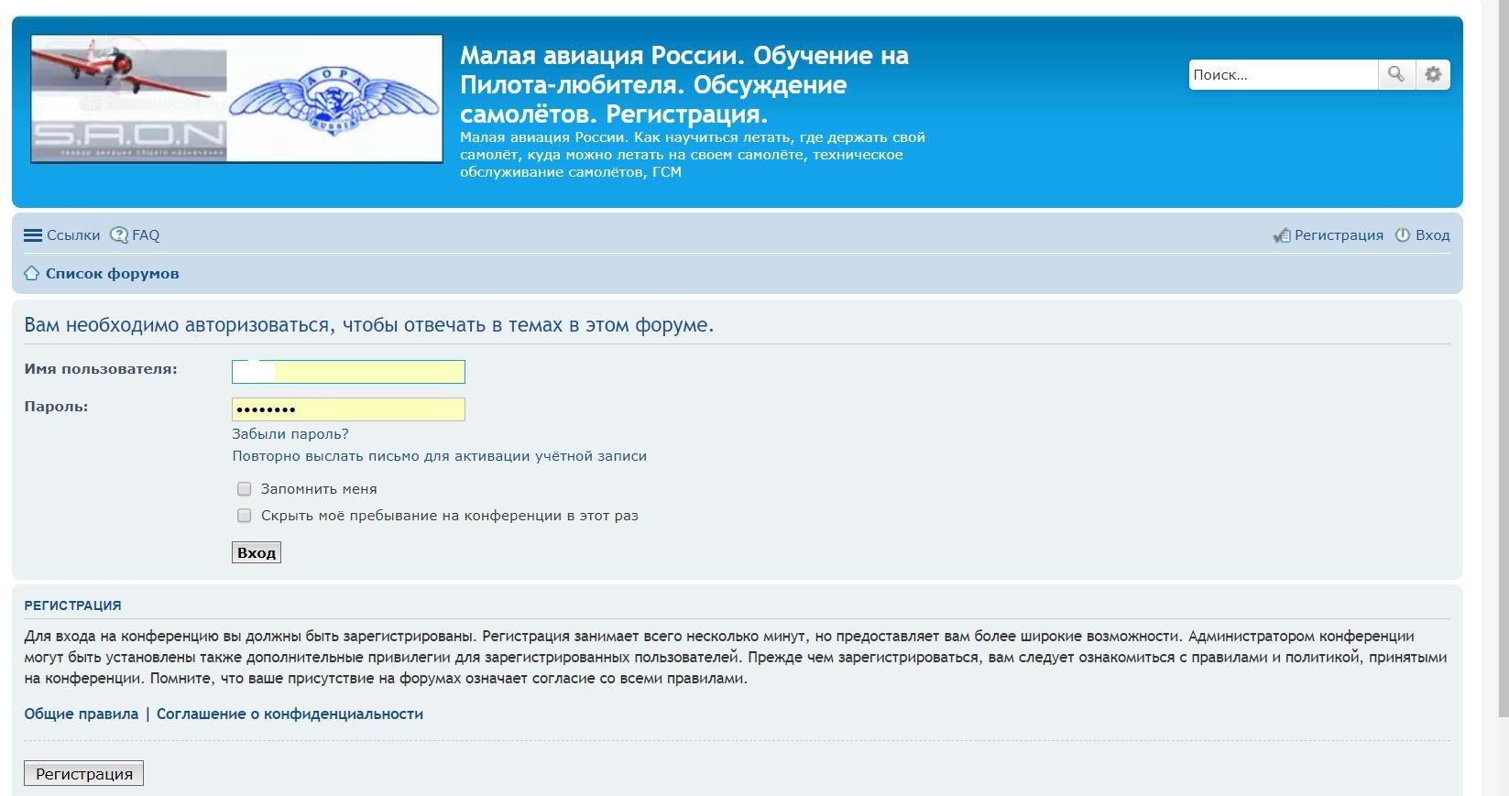Open advanced search gear icon
Screen dimensions: 1509x796
tap(1433, 74)
